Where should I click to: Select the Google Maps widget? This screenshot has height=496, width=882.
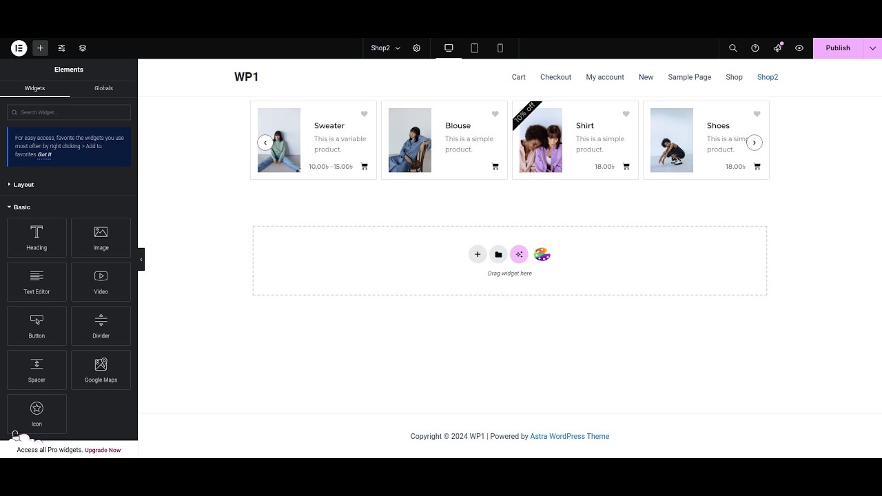click(101, 370)
